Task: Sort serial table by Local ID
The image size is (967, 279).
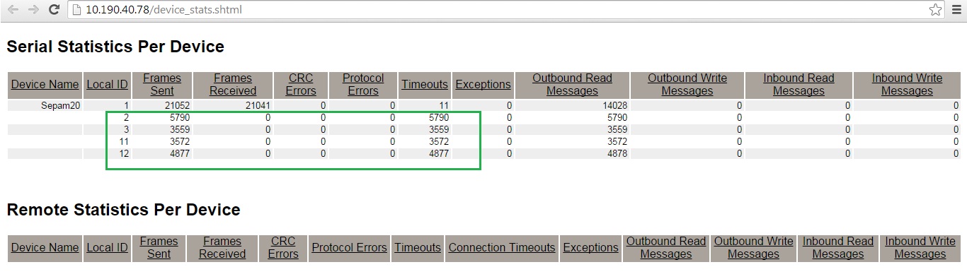Action: point(107,85)
